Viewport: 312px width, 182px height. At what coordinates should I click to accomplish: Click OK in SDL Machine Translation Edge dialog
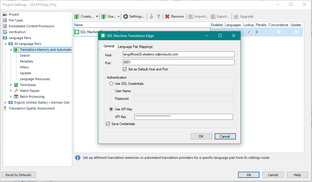(201, 136)
